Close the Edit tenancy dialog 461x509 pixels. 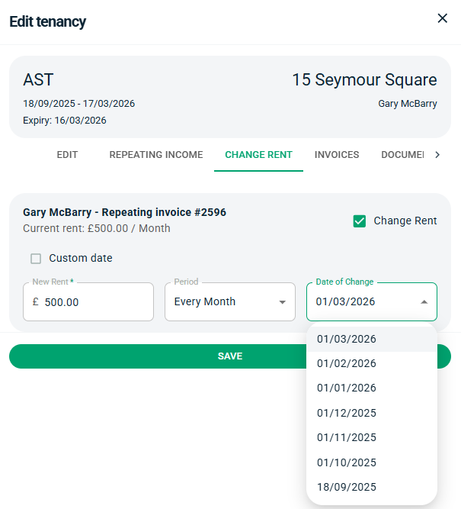coord(442,18)
